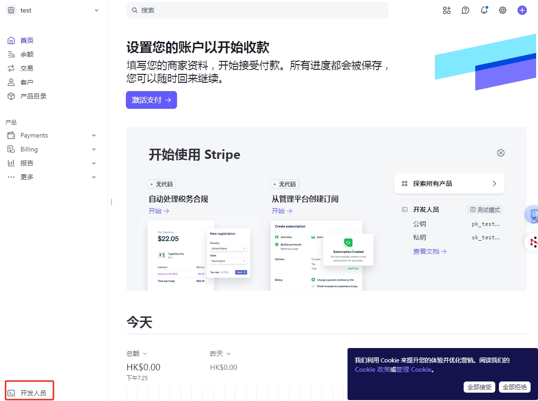
Task: Click the terminal icon beside 开发人员 in card
Action: click(x=405, y=210)
